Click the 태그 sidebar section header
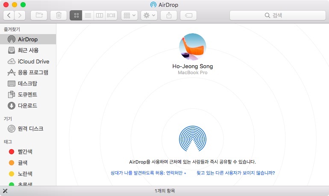329x196 pixels. coord(8,142)
